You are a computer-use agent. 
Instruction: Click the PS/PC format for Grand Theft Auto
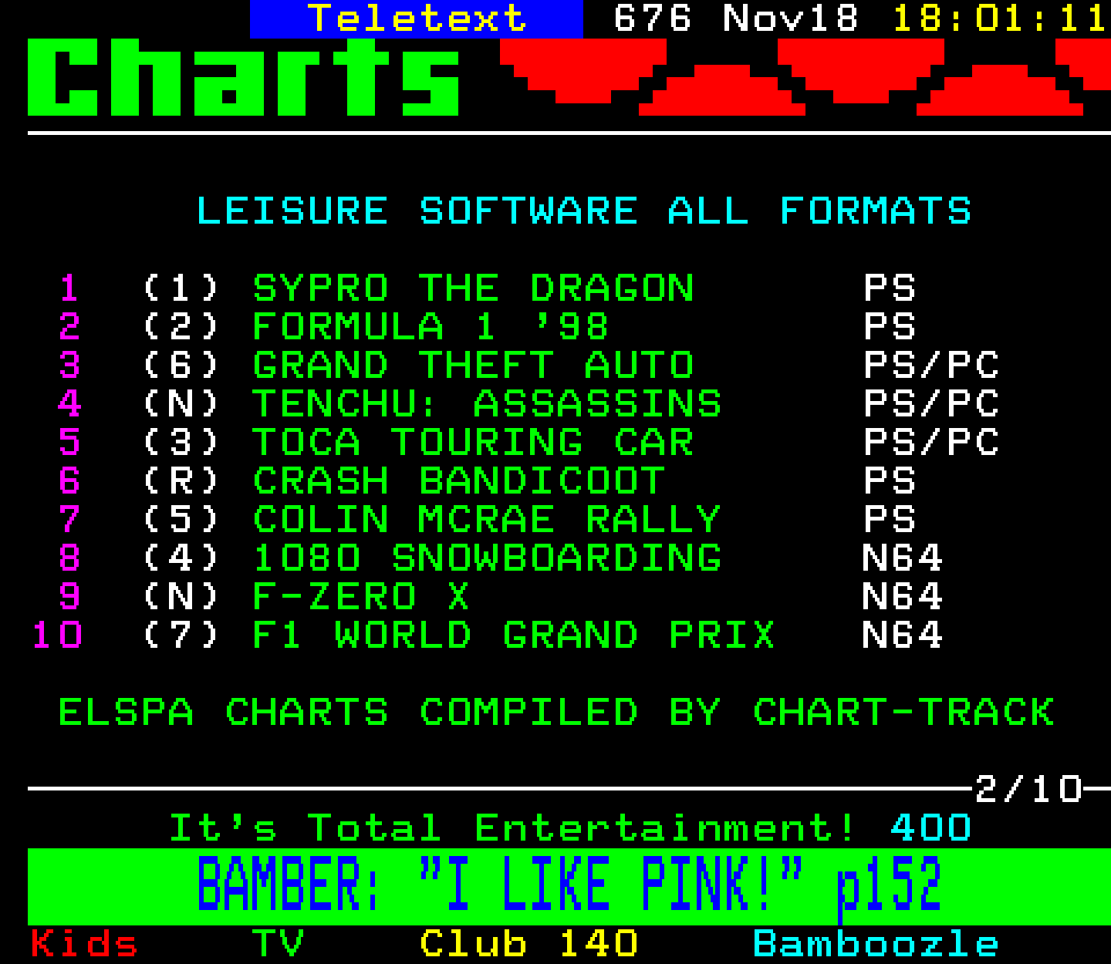coord(931,366)
